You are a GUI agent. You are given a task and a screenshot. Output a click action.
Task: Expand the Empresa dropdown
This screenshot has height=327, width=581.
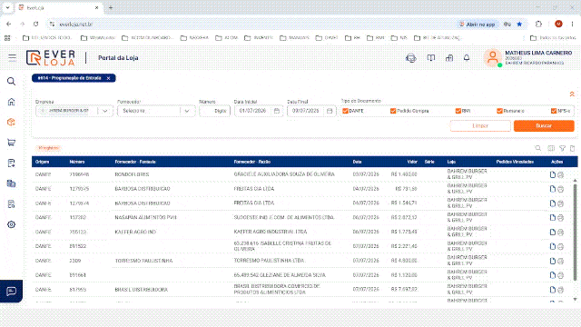click(x=105, y=111)
